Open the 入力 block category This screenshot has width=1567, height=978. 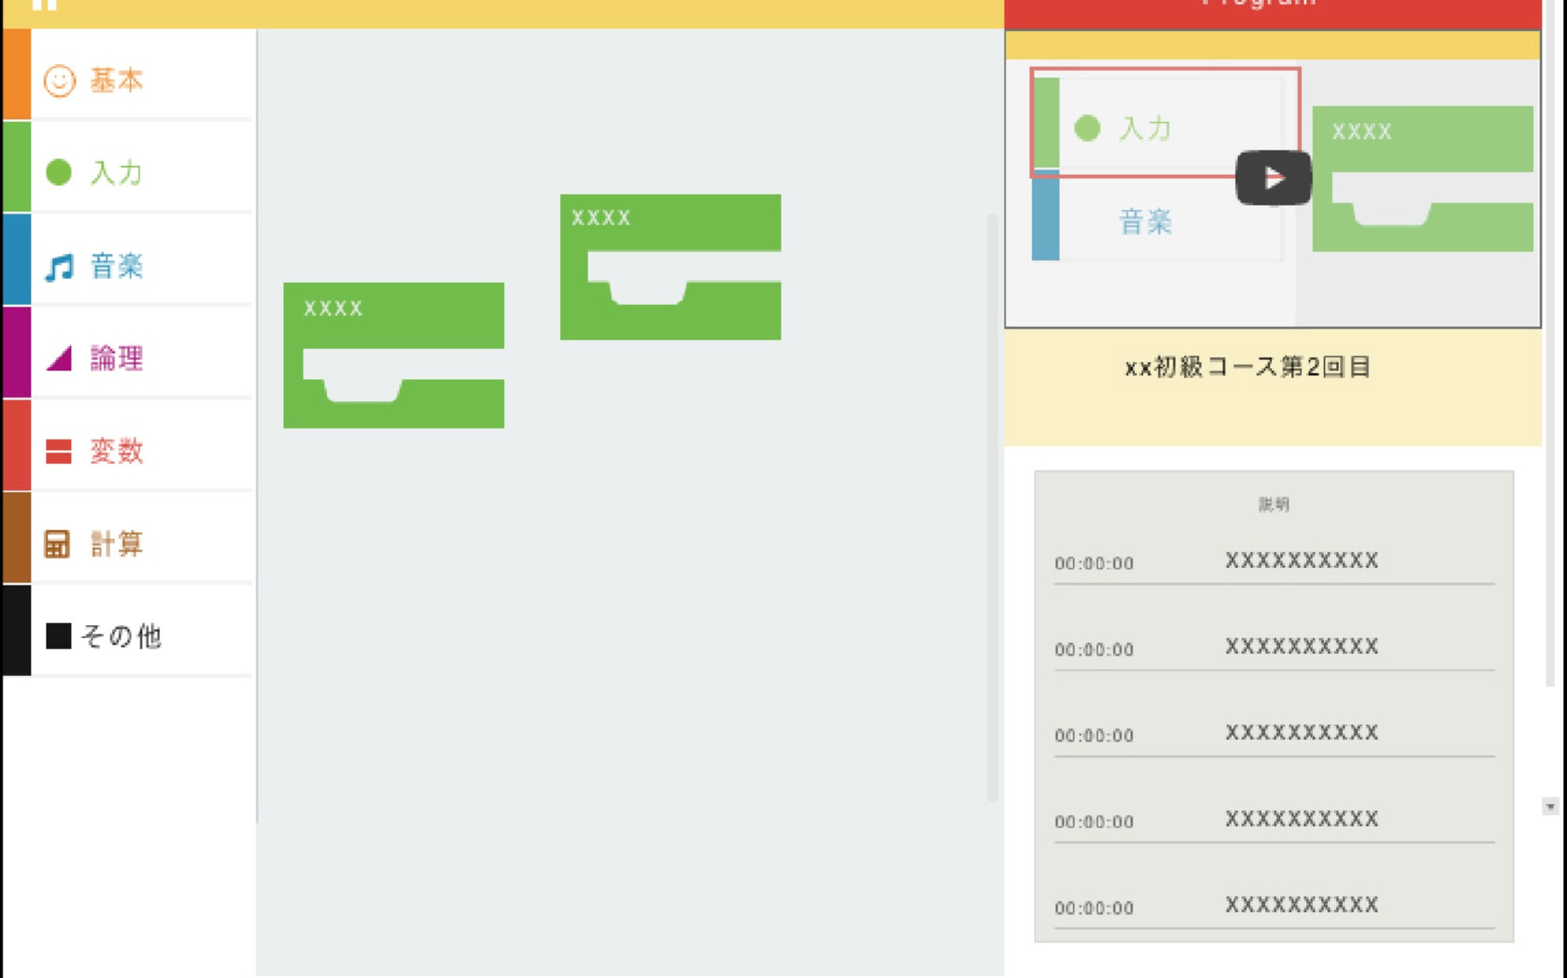pos(128,167)
